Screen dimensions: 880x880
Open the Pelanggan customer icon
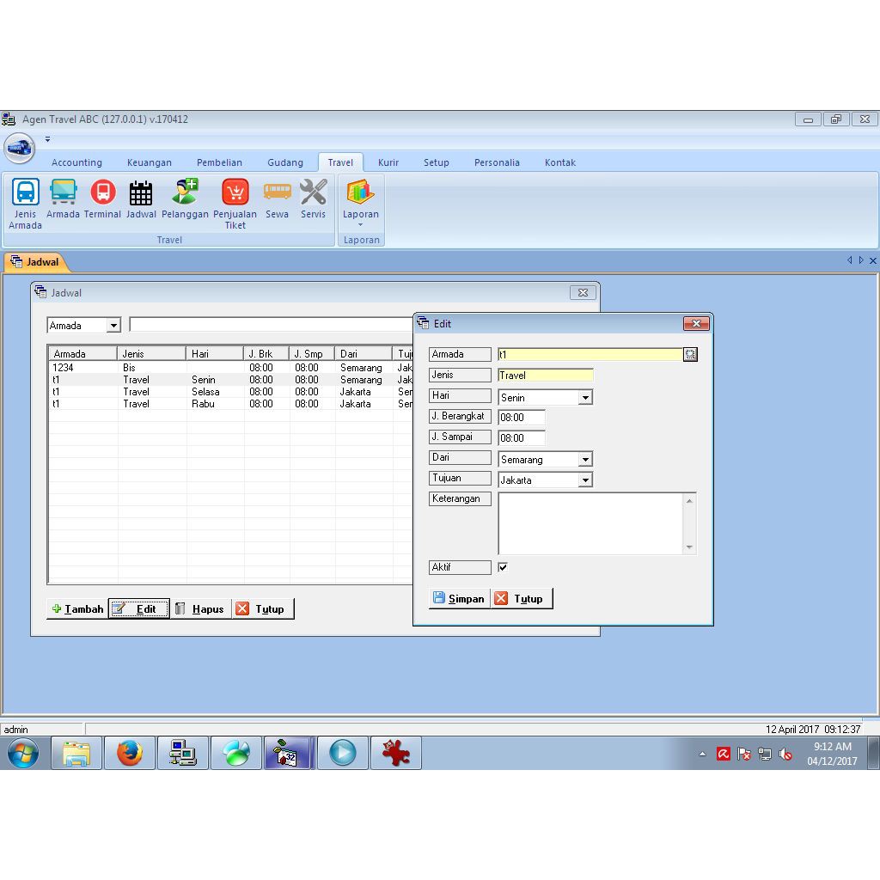pos(185,192)
